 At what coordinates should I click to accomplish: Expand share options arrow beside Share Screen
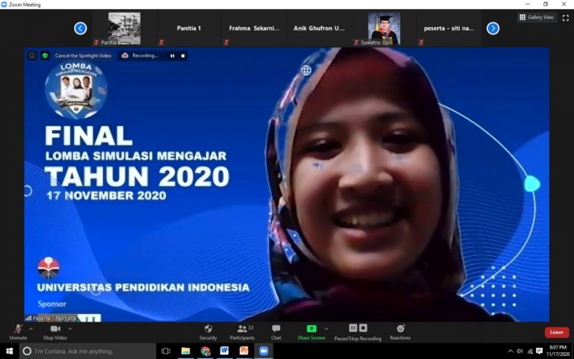tap(326, 329)
